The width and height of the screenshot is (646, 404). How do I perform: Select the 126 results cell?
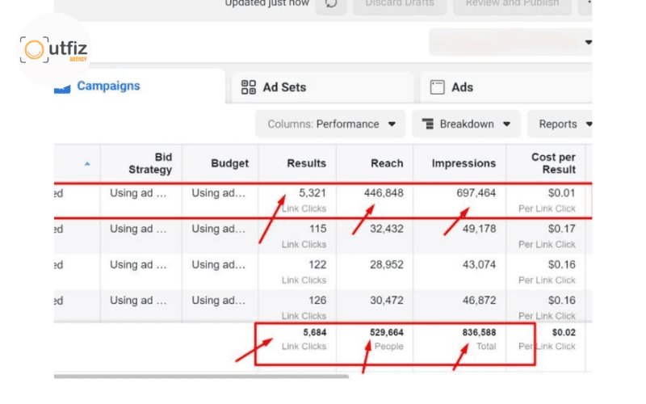[317, 300]
